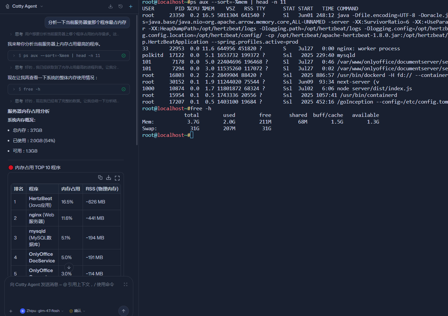Click the 总内存：3.7GB bullet item

coord(28,130)
